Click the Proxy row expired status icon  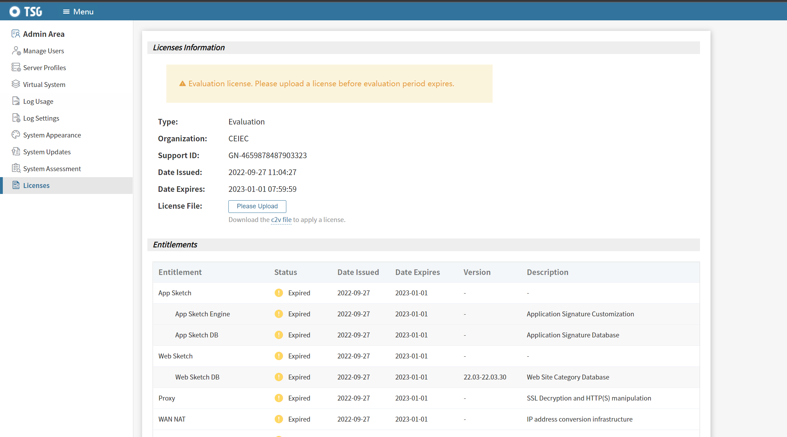279,398
